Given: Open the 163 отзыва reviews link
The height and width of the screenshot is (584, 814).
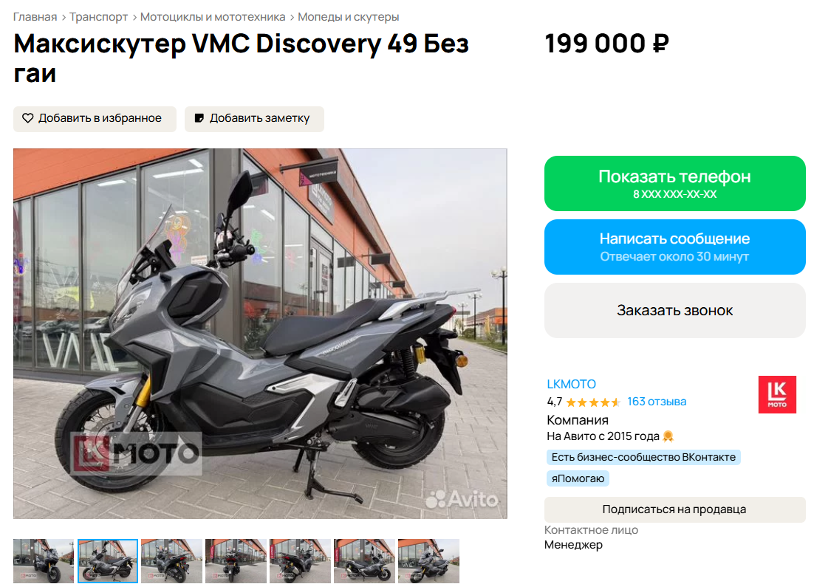Looking at the screenshot, I should coord(657,402).
